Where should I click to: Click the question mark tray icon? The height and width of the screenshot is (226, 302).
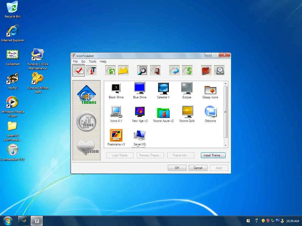click(248, 221)
